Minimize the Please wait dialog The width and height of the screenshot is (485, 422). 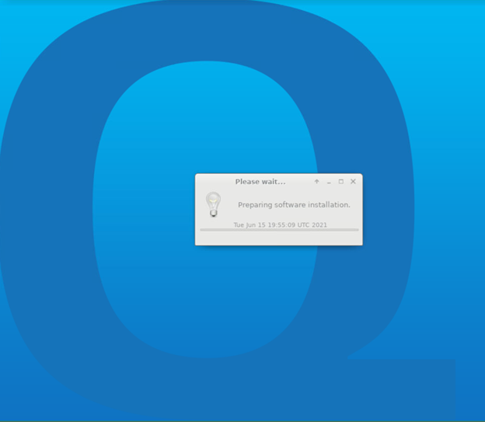coord(329,182)
